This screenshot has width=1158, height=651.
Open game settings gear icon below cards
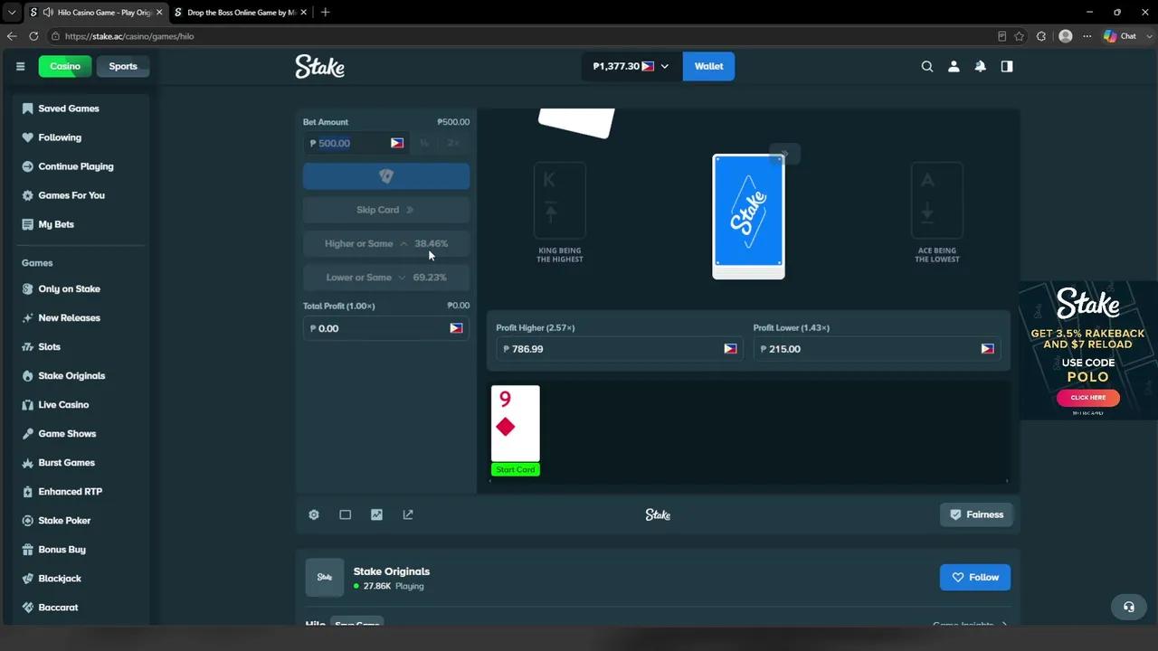pos(314,514)
